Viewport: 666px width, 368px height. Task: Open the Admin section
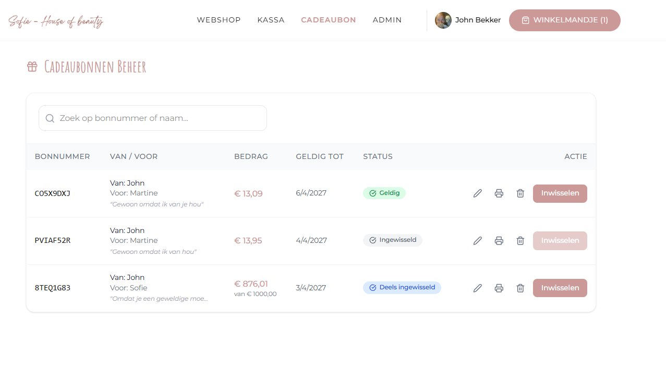click(387, 20)
